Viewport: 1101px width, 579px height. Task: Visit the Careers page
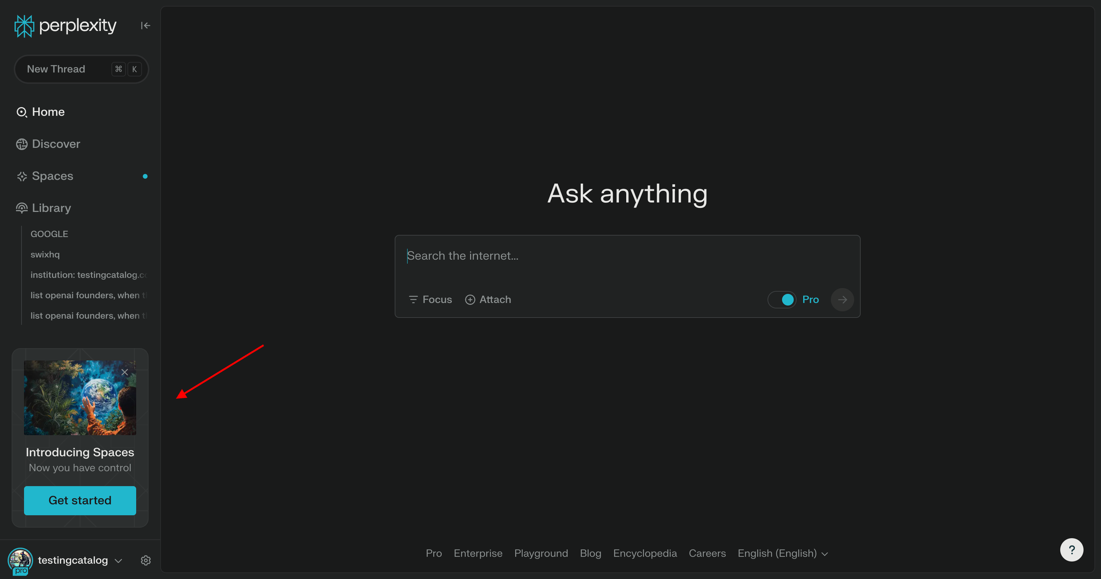(x=707, y=553)
